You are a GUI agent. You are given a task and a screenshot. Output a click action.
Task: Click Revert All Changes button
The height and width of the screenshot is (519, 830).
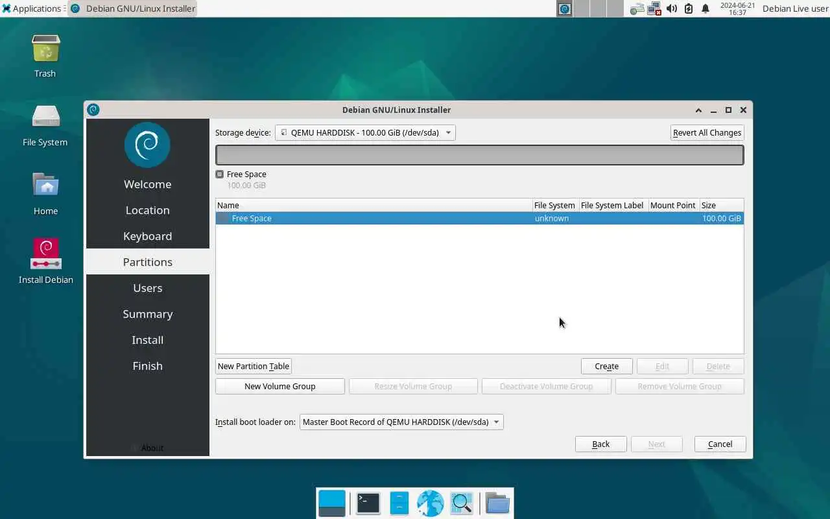pyautogui.click(x=707, y=132)
